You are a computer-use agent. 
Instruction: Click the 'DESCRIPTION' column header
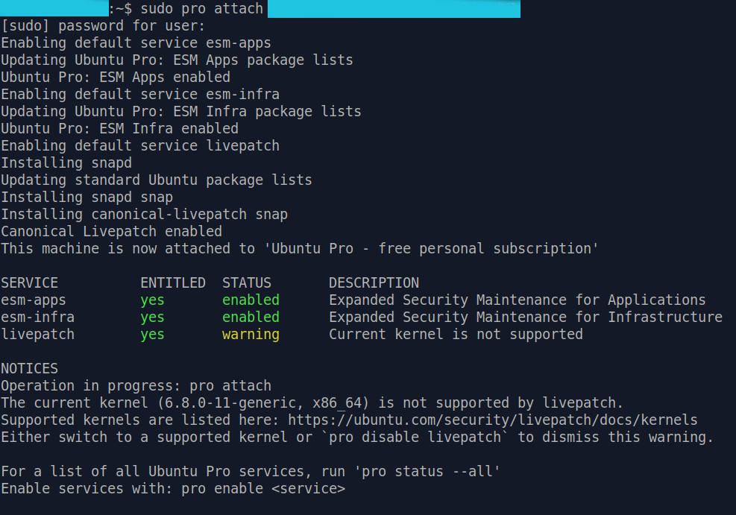coord(374,283)
